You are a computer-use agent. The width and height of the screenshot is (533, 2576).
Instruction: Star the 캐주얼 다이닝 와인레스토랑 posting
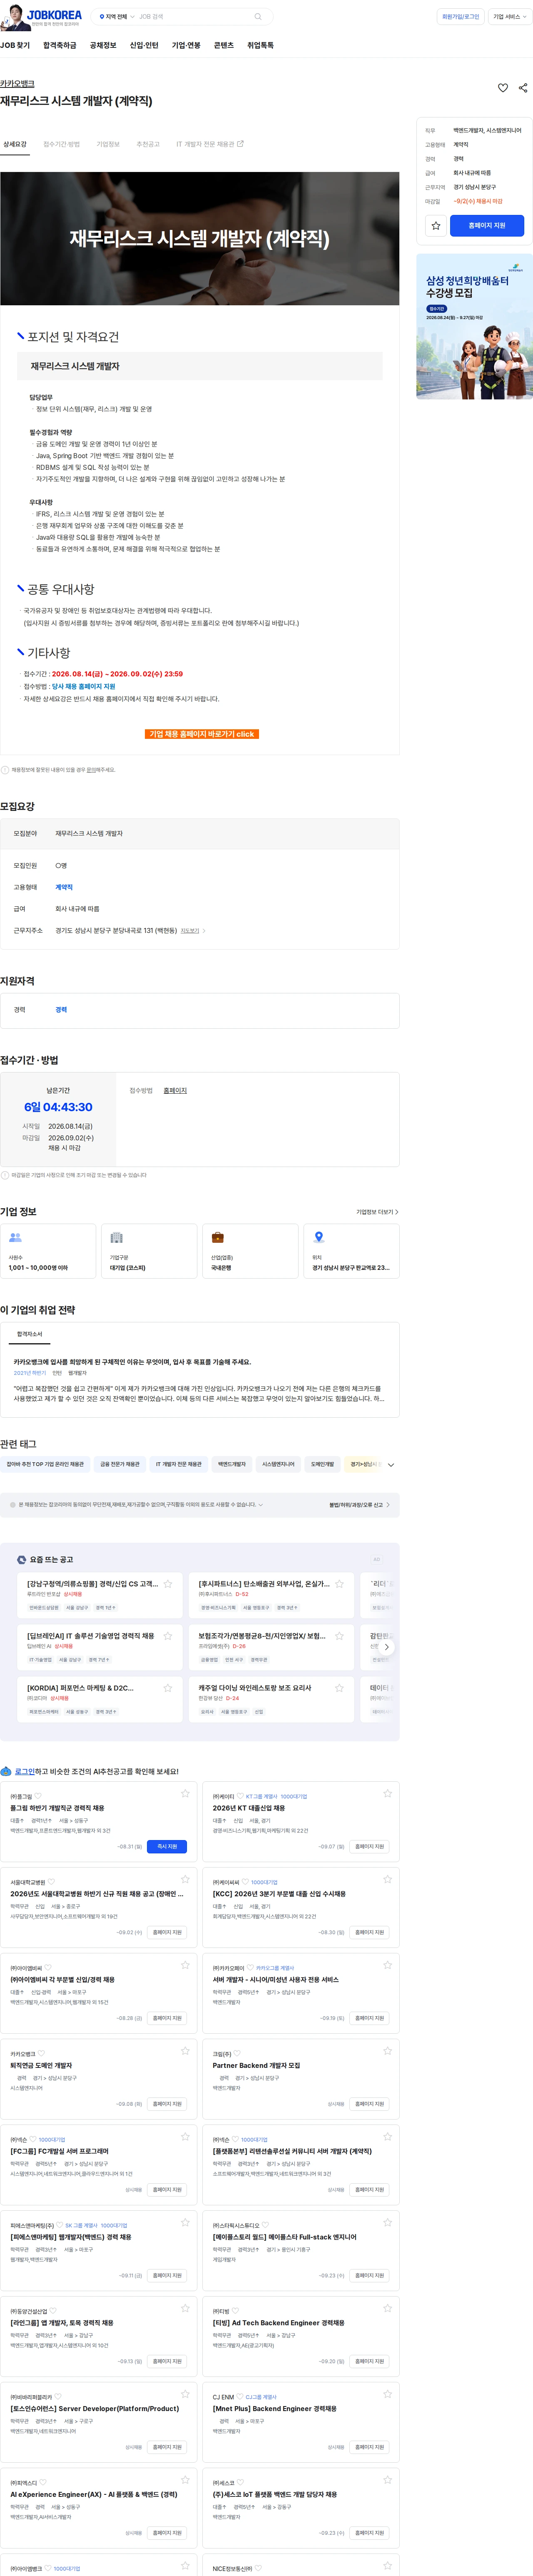tap(339, 1688)
